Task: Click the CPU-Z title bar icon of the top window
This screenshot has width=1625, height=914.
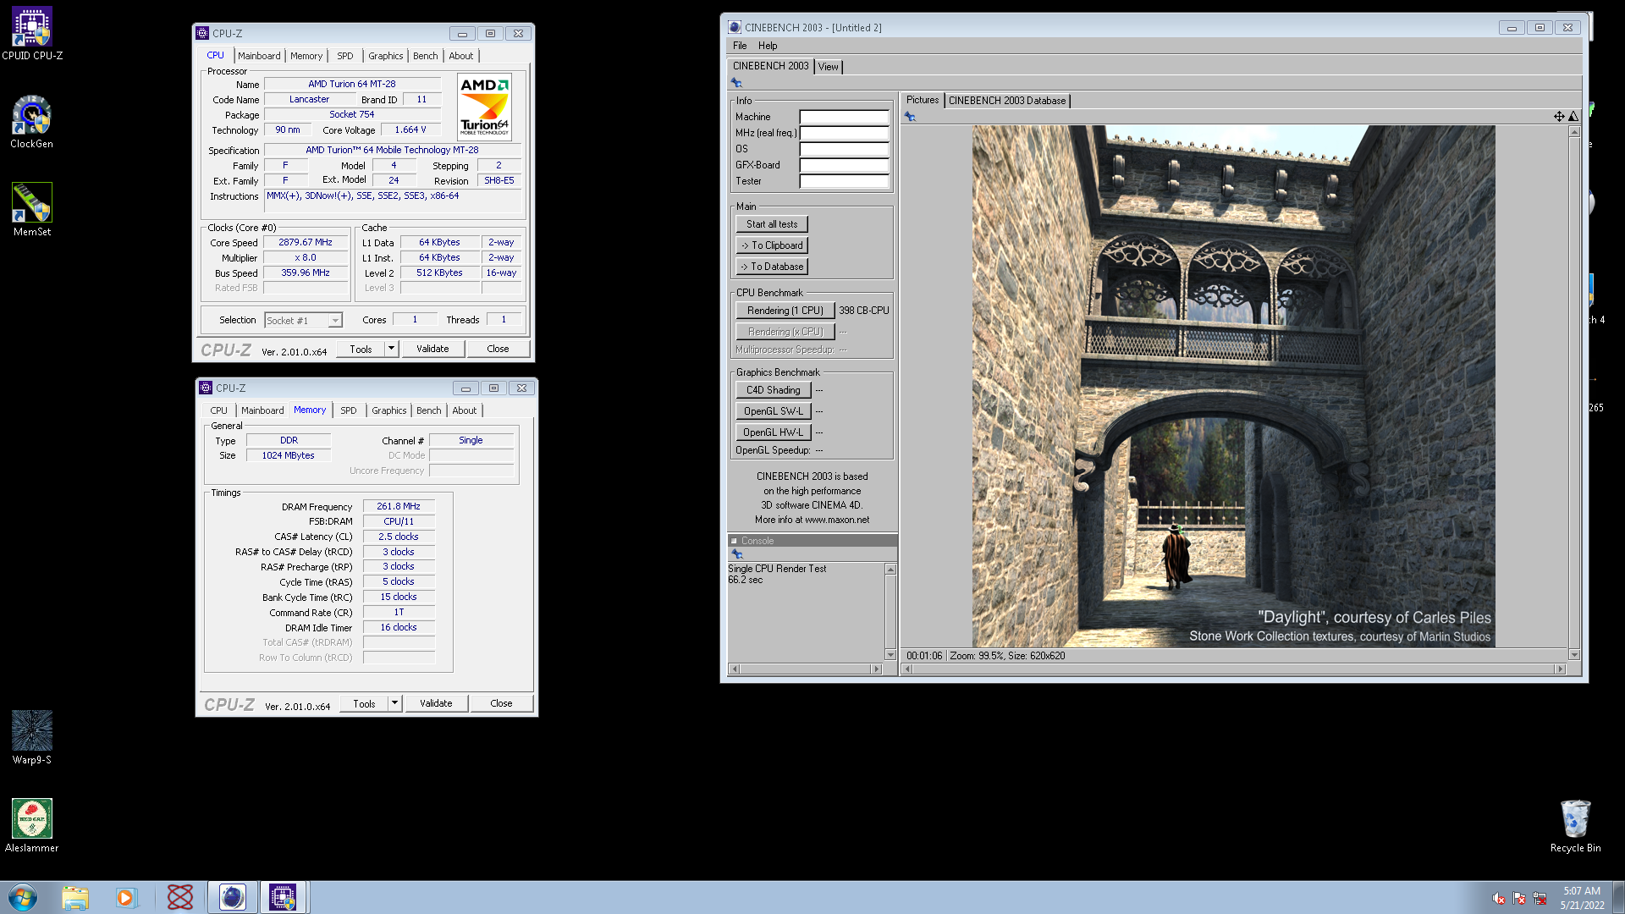Action: click(202, 34)
